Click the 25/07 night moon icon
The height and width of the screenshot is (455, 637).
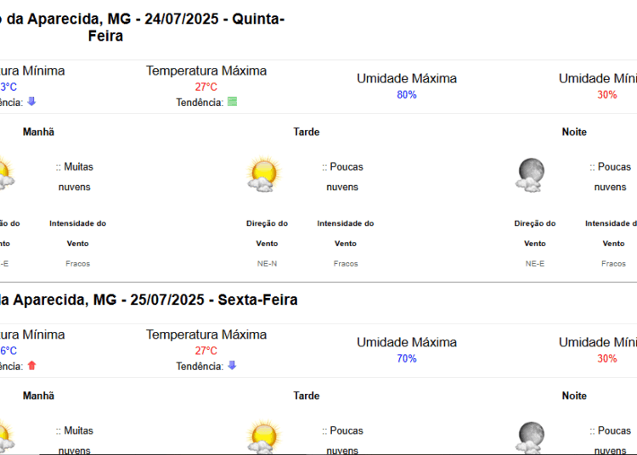[x=530, y=437]
